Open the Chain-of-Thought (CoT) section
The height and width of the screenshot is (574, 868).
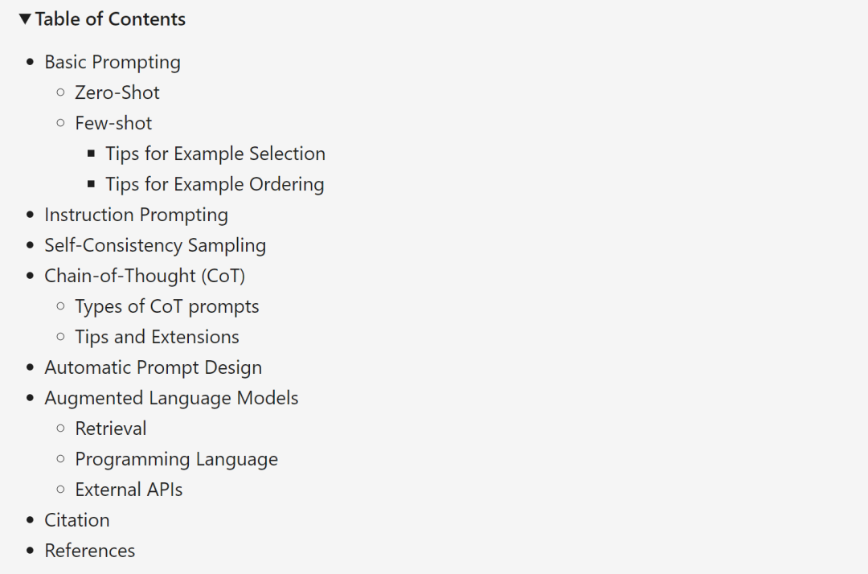click(x=144, y=275)
